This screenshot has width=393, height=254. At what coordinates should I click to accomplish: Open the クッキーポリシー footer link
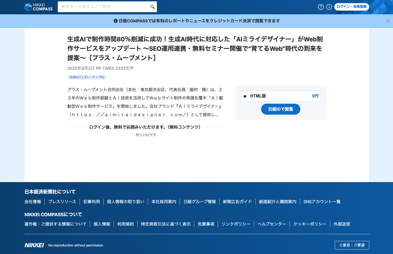(x=310, y=224)
